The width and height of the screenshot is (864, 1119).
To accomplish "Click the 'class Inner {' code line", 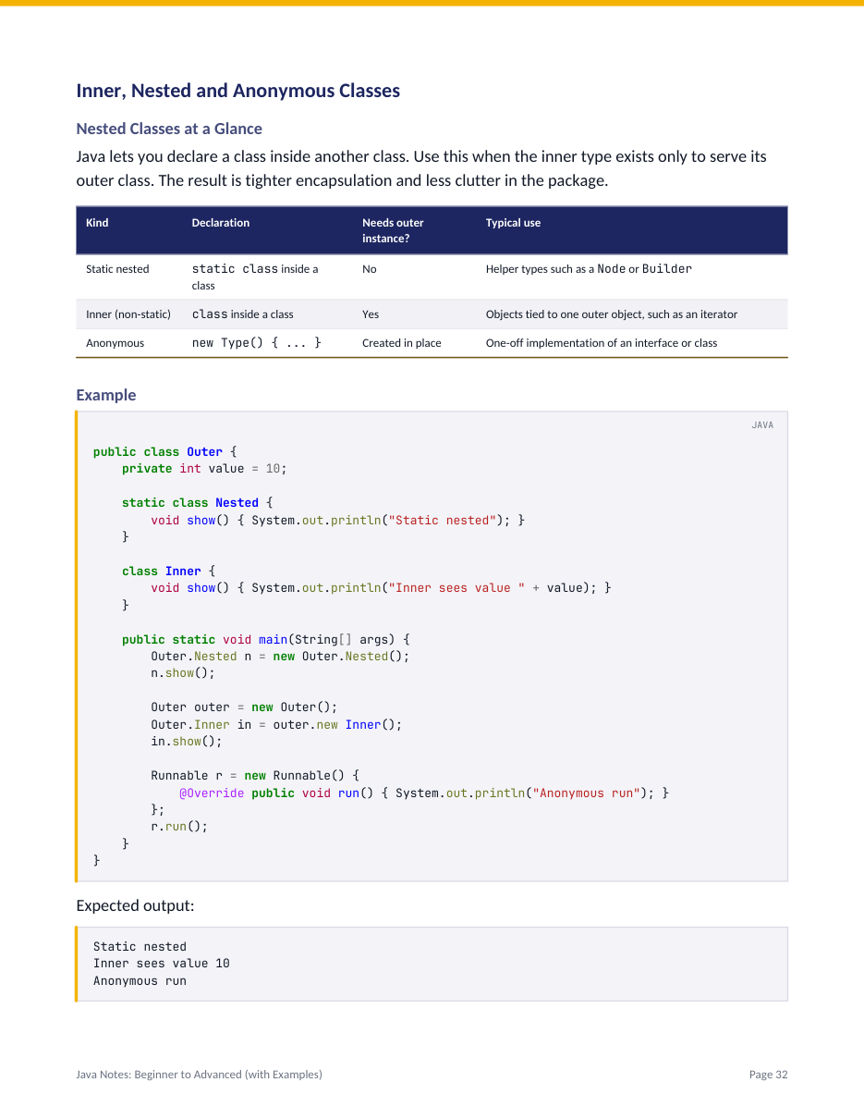I will (168, 572).
